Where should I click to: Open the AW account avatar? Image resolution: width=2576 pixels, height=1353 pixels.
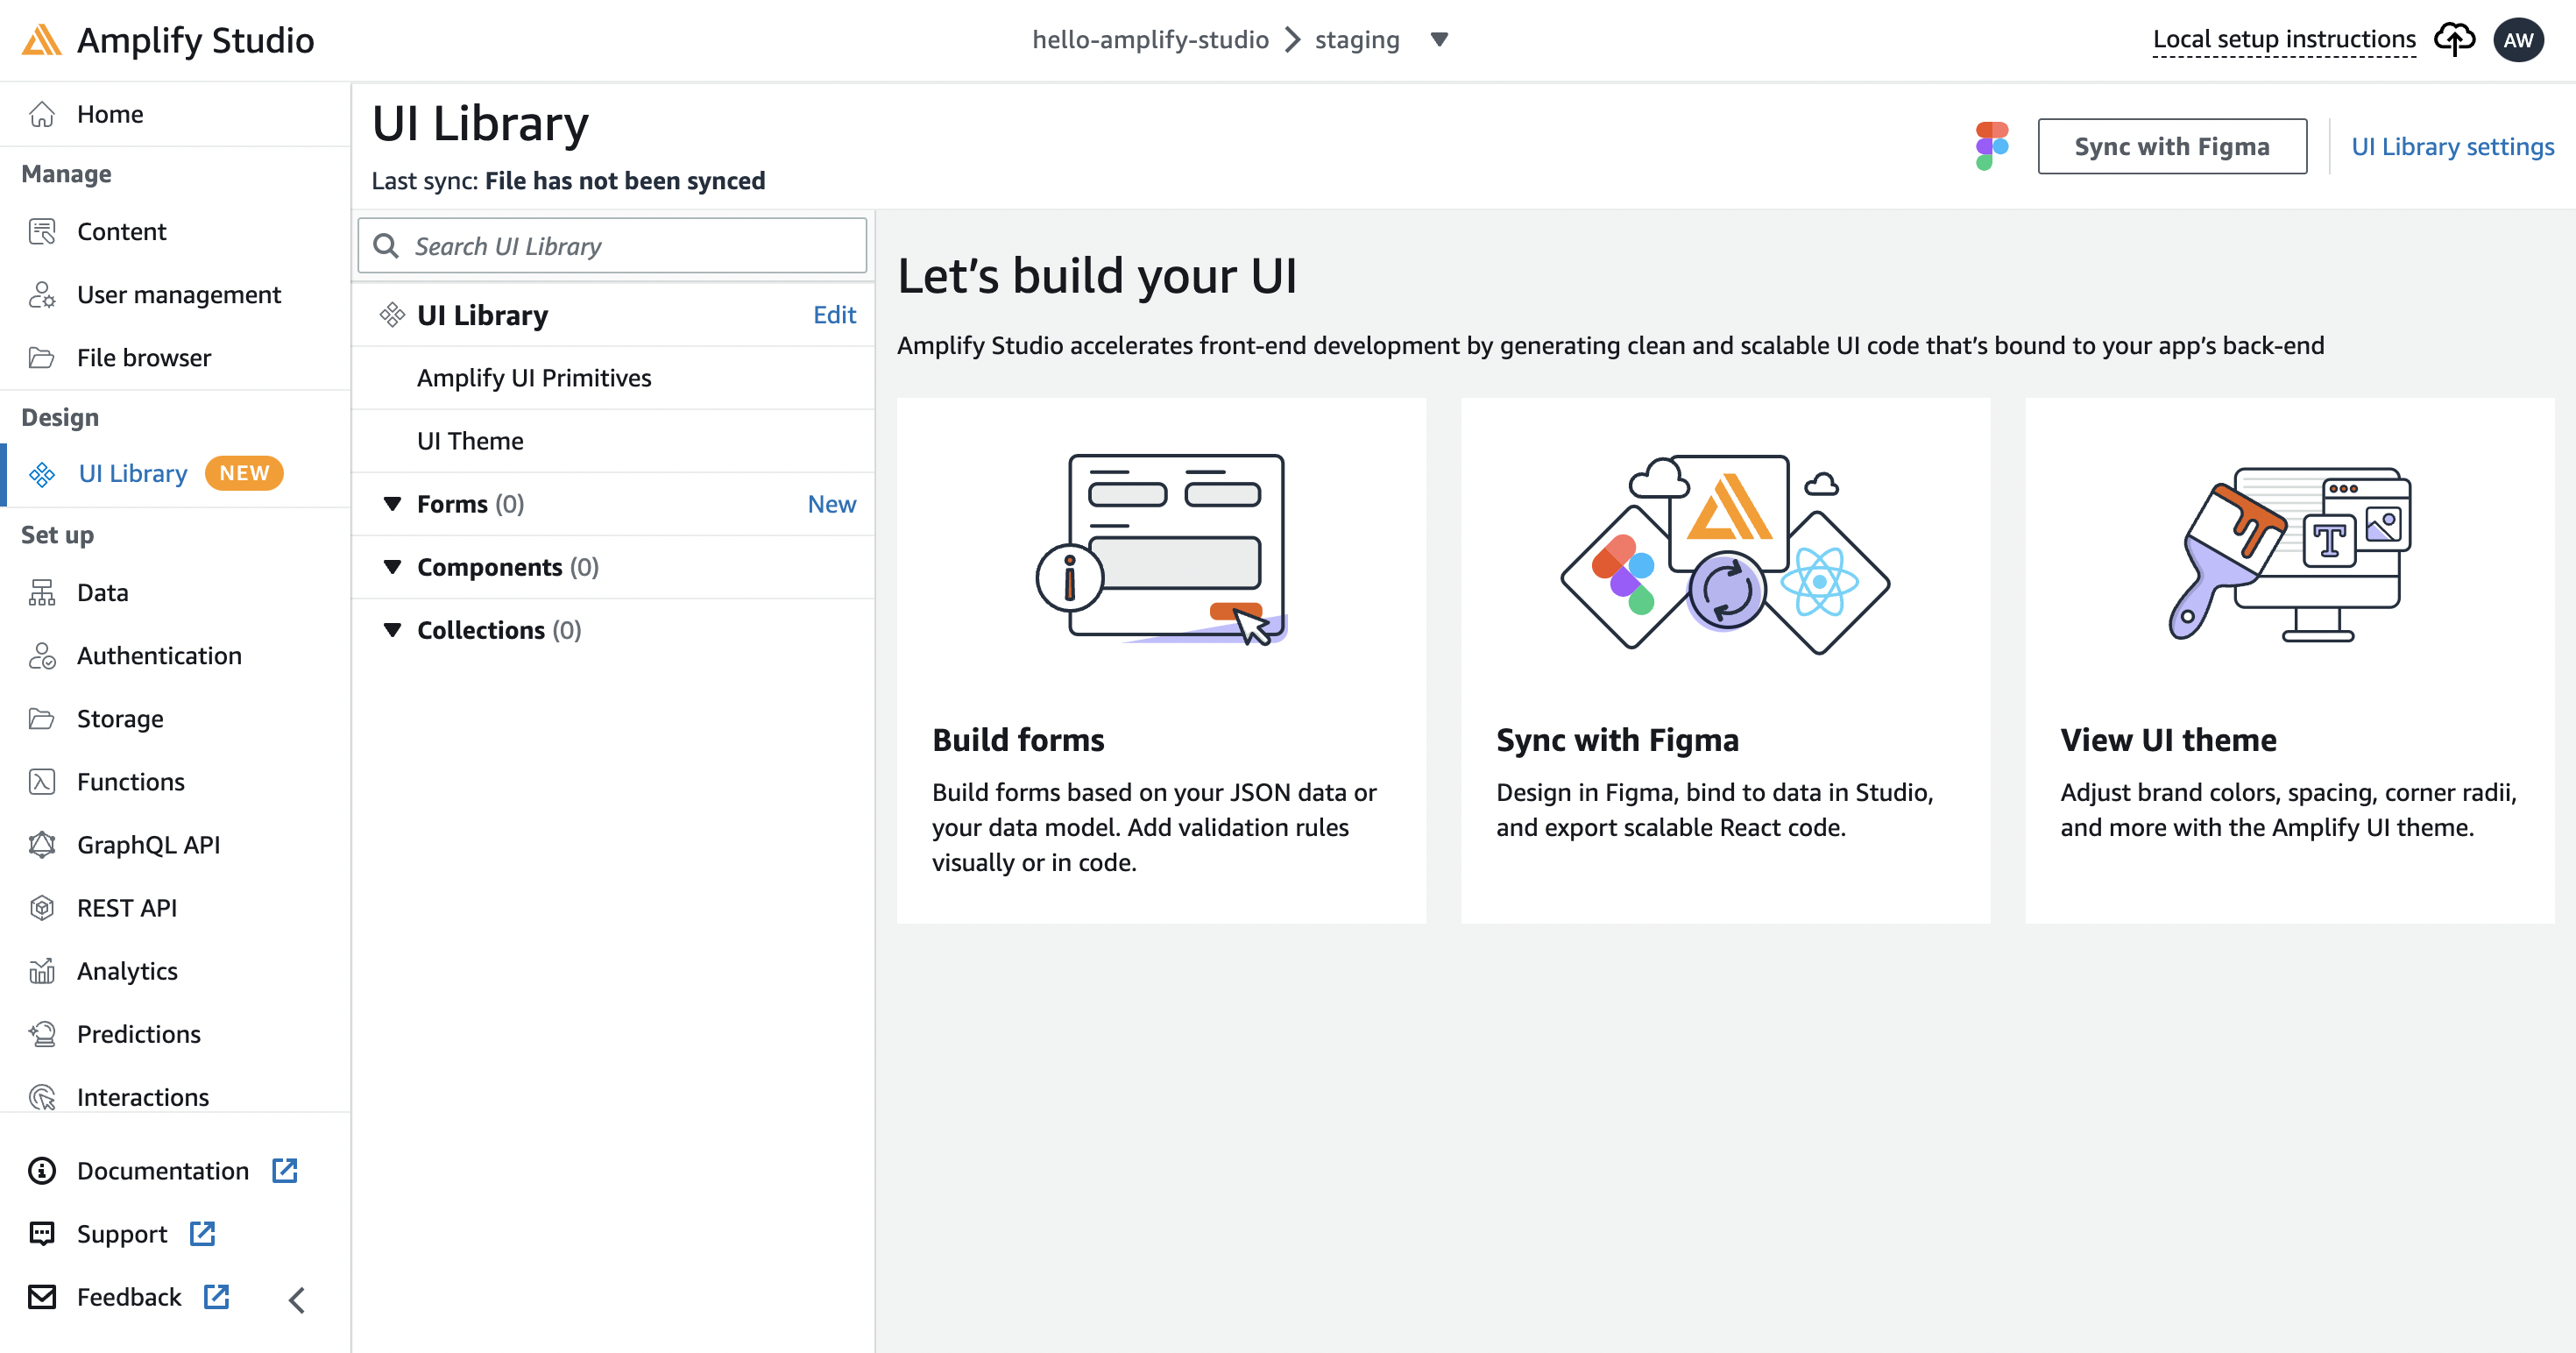pos(2519,40)
